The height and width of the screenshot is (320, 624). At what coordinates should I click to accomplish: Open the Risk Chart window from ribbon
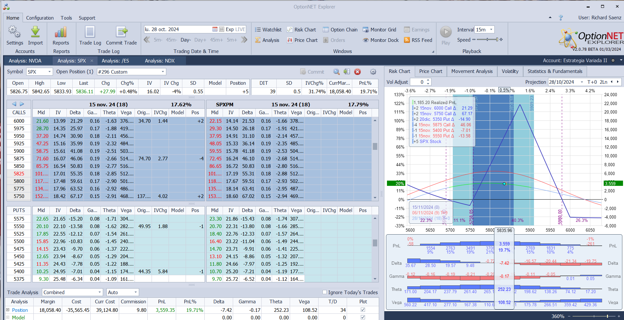[x=302, y=29]
